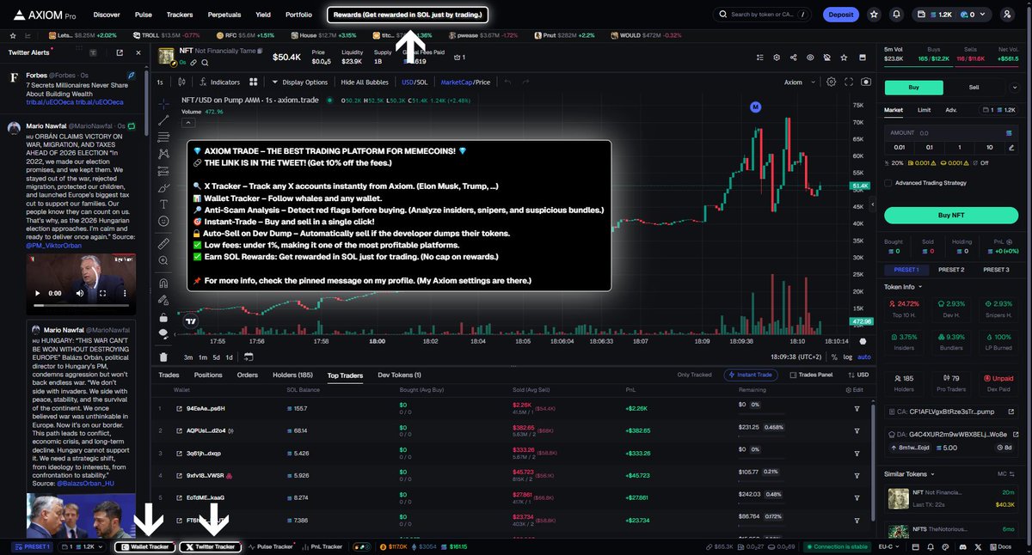Toggle the Trades Panel option
The width and height of the screenshot is (1032, 555).
pyautogui.click(x=811, y=375)
